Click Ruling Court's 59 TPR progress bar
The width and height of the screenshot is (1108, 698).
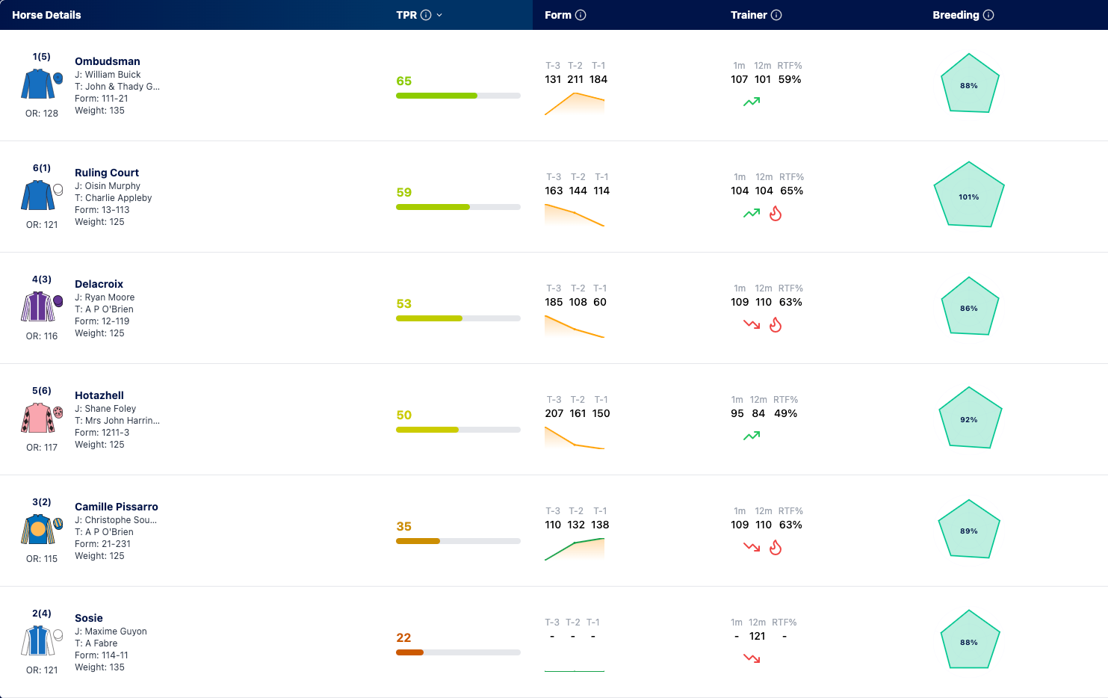tap(458, 207)
